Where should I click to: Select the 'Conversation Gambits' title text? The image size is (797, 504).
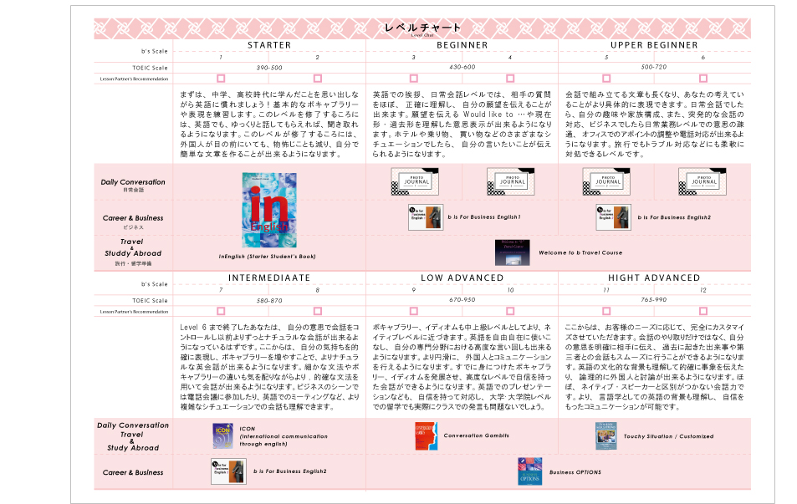pos(476,435)
